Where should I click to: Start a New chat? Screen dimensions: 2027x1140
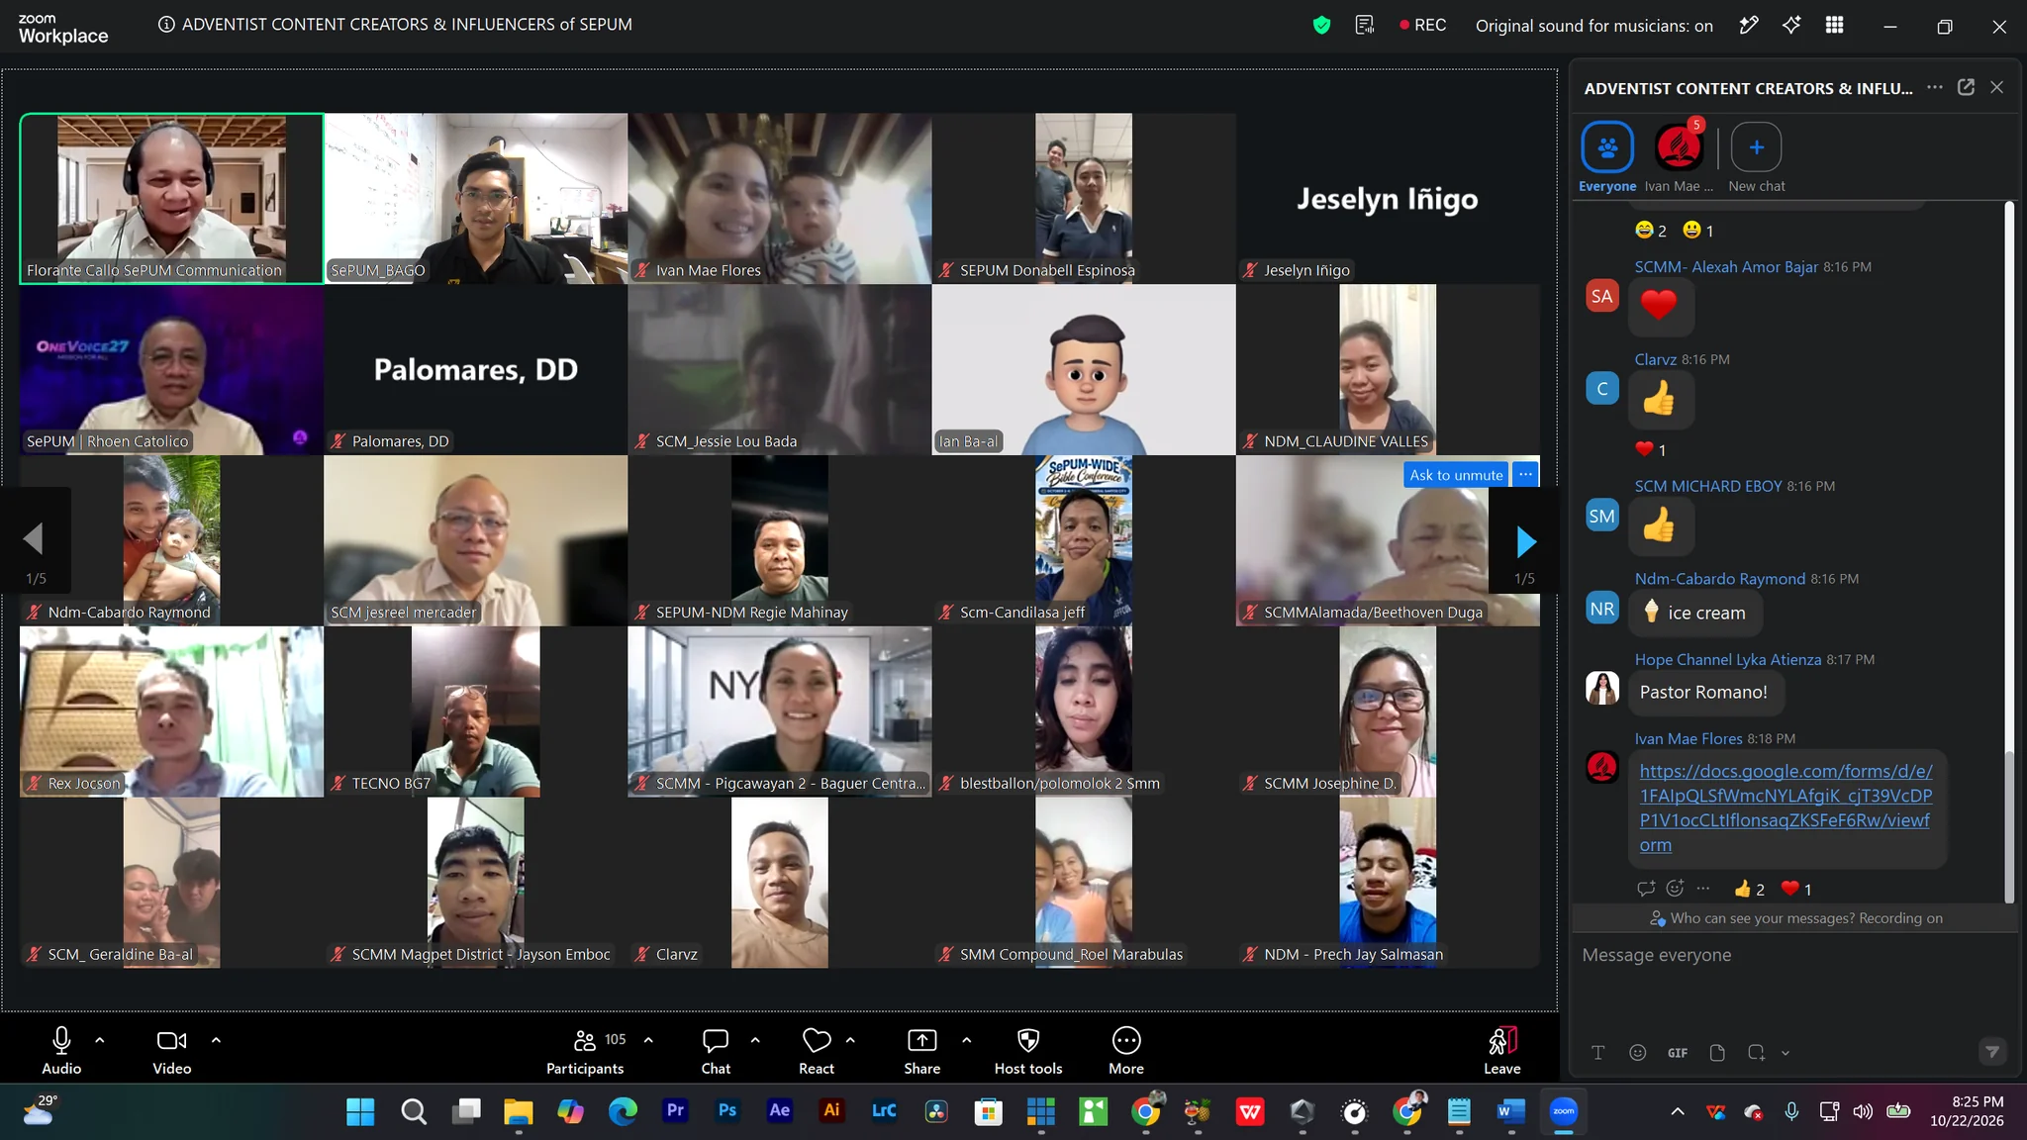click(x=1757, y=157)
